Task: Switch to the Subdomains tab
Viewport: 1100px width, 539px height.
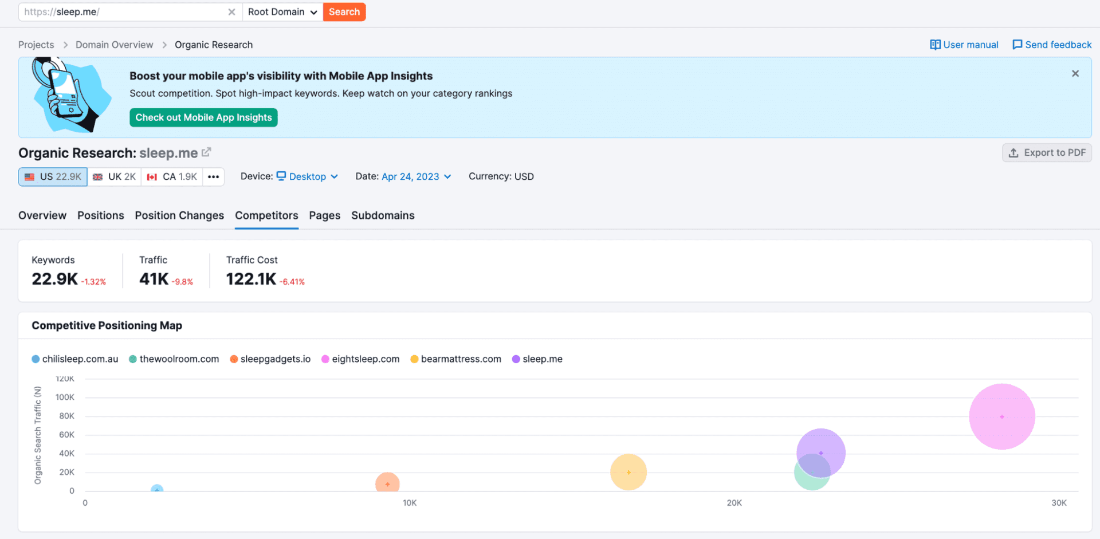Action: tap(383, 215)
